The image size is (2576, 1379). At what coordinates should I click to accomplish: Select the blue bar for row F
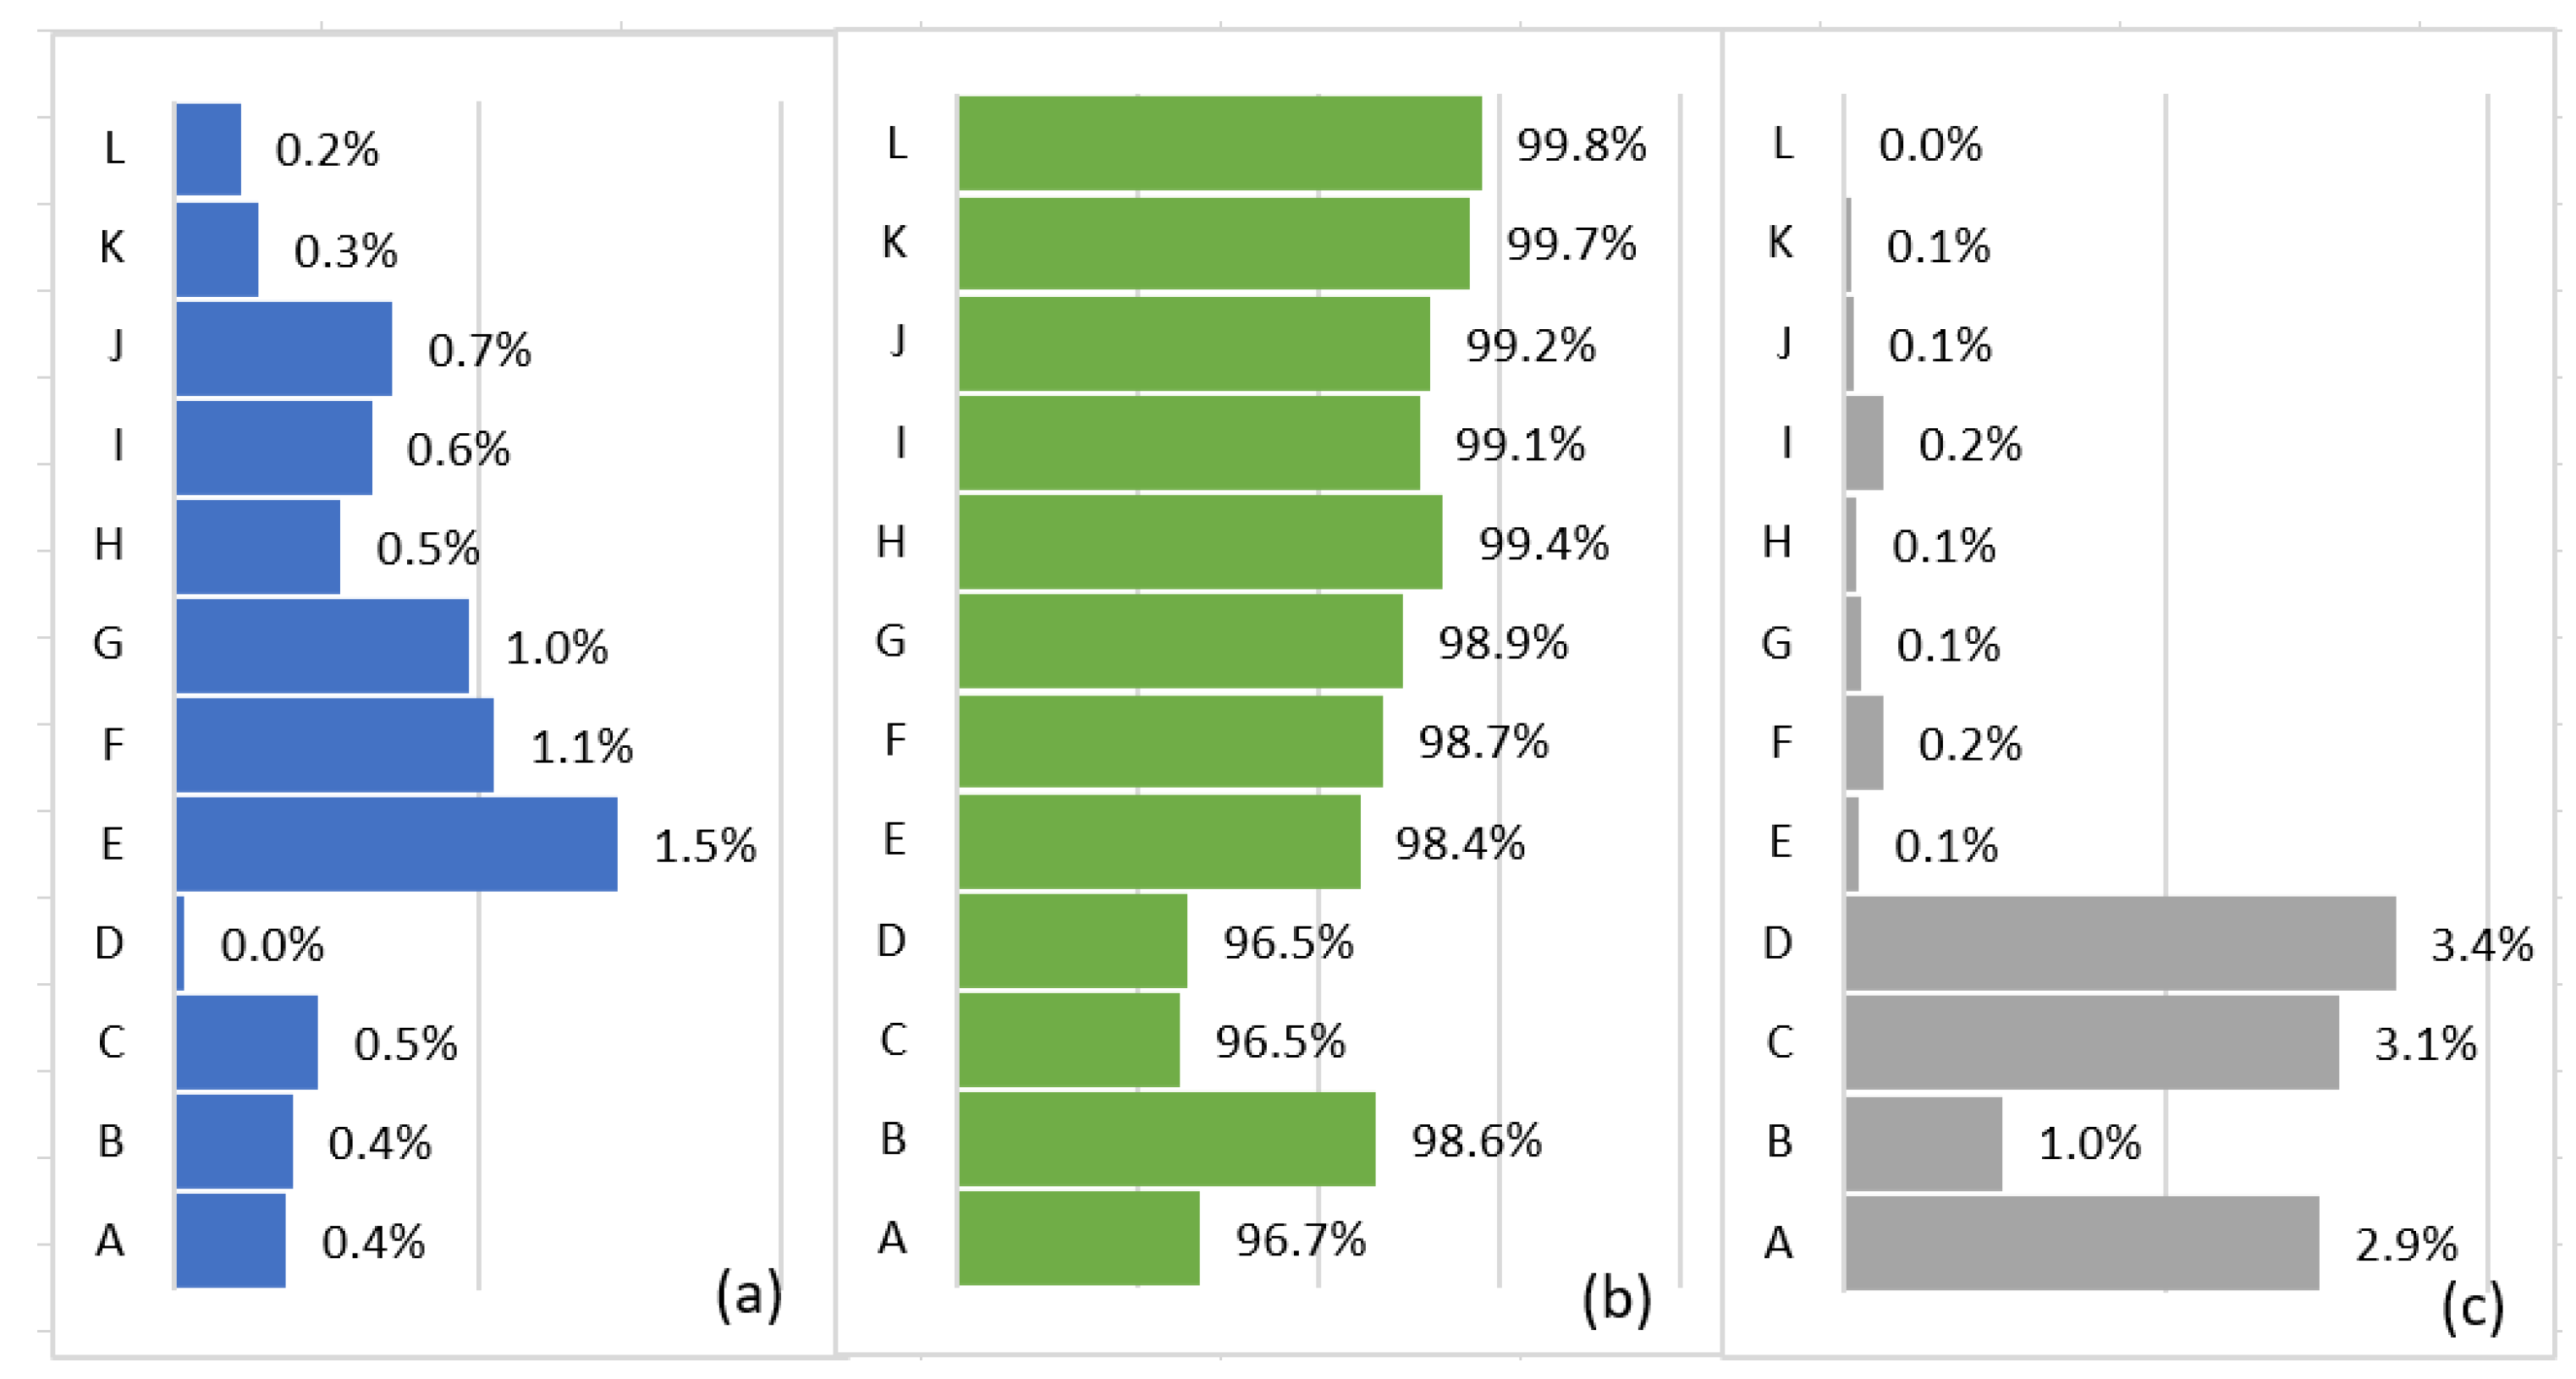[x=335, y=745]
